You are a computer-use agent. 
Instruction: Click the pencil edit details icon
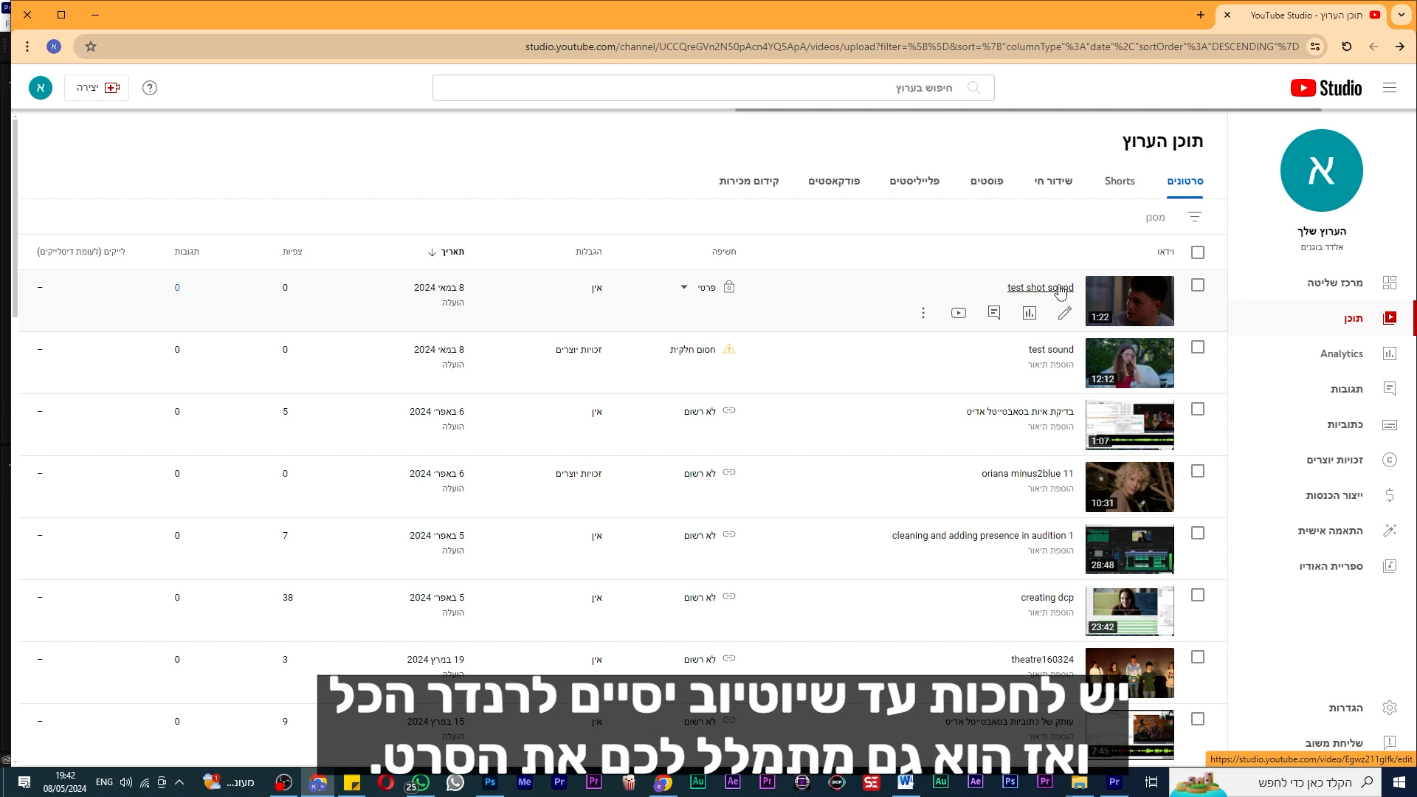1064,313
